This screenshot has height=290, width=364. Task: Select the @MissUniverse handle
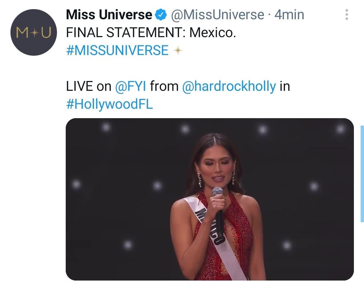click(x=218, y=15)
